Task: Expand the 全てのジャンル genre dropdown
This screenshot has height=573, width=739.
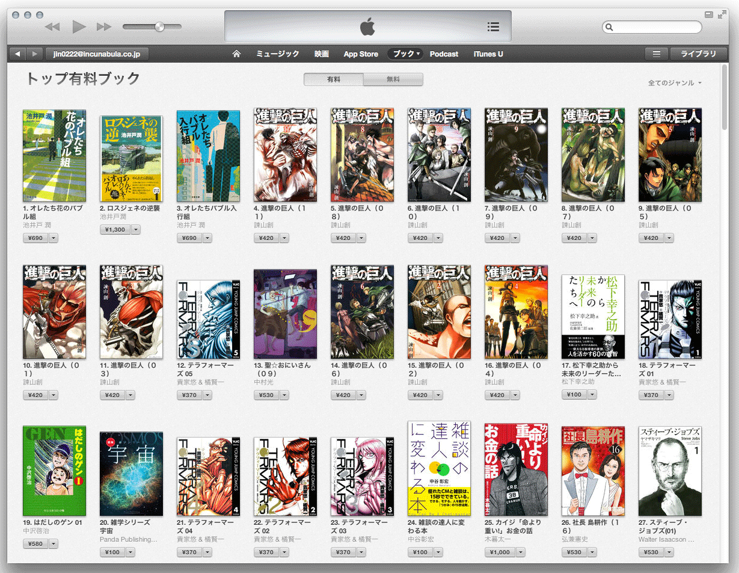Action: 675,83
